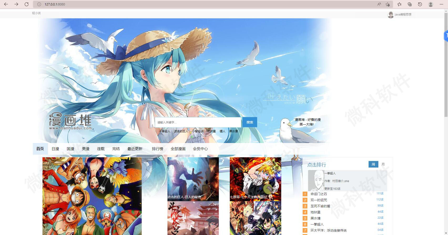Click rank number 4 badge
448x235 pixels.
pyautogui.click(x=305, y=212)
